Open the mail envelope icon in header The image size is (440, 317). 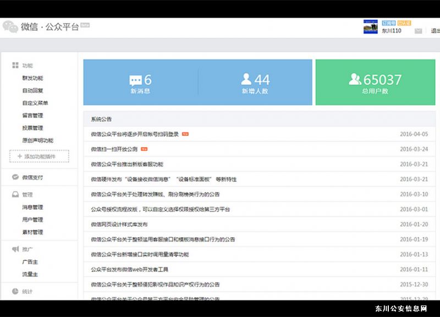point(418,31)
